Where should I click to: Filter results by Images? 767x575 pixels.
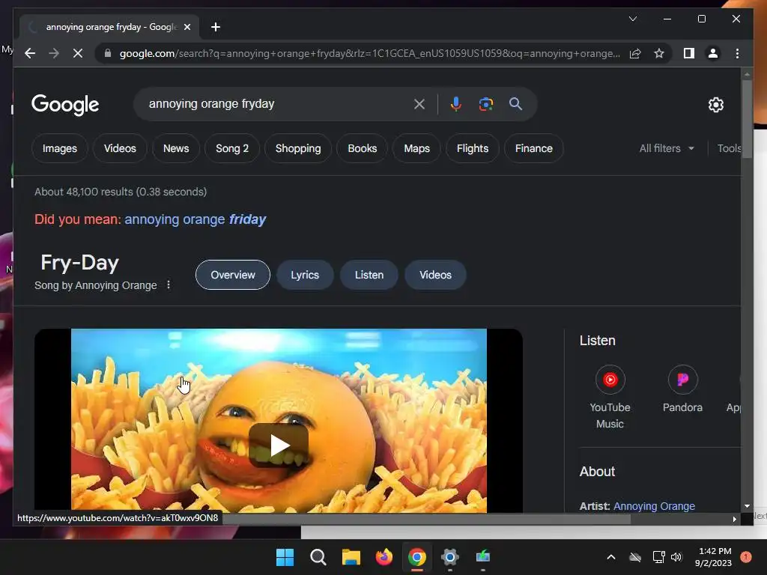pyautogui.click(x=60, y=148)
